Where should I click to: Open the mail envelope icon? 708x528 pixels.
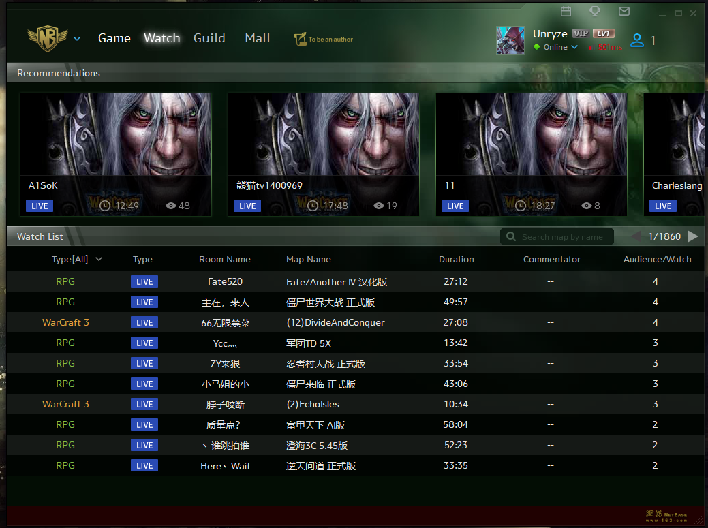pos(624,12)
